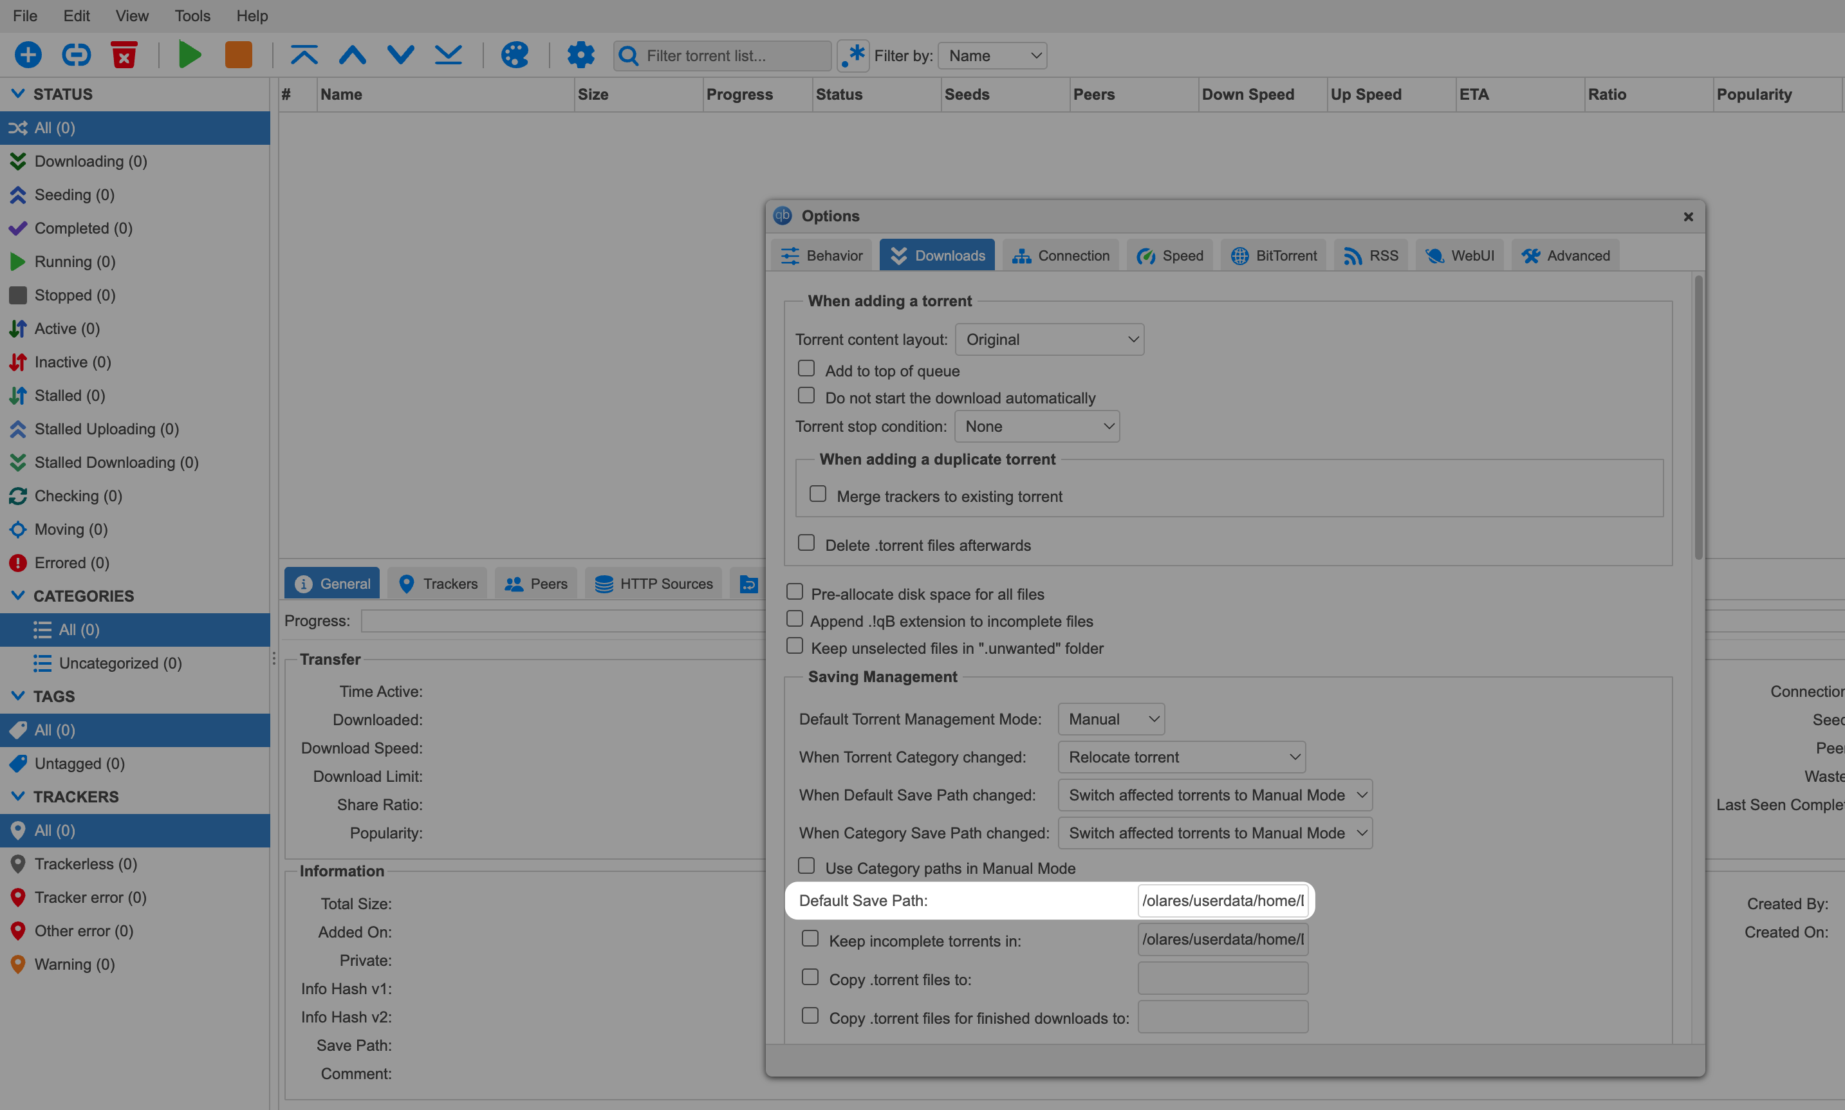Select Running (0) status filter
Image resolution: width=1845 pixels, height=1110 pixels.
click(x=134, y=262)
